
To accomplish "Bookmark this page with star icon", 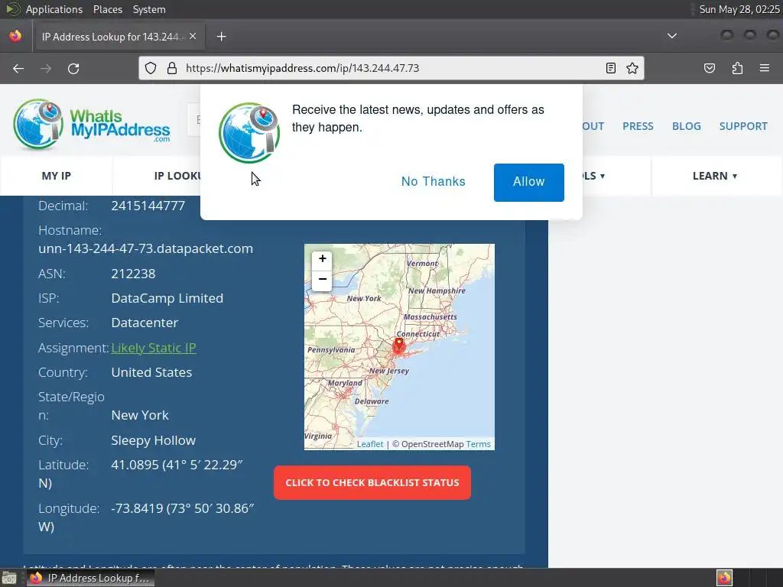I will 632,68.
